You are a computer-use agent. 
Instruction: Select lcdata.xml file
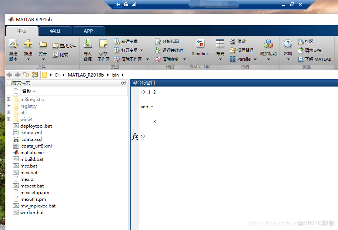point(31,133)
